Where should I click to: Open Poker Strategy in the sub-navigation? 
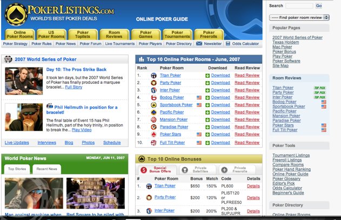[x=15, y=44]
